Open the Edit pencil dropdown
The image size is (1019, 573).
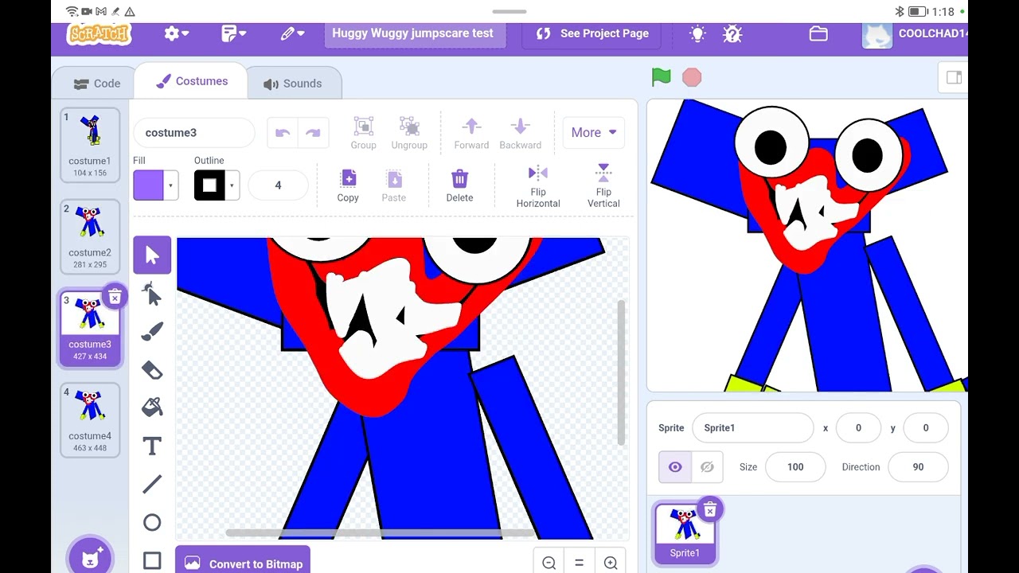(292, 33)
